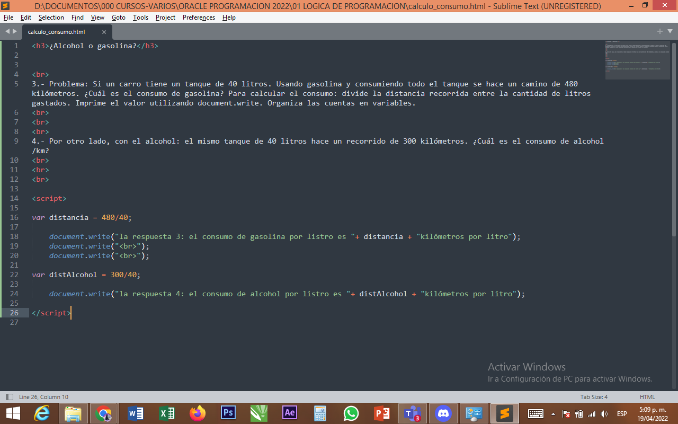
Task: Click the closing </script> tag on line 26
Action: tap(51, 313)
